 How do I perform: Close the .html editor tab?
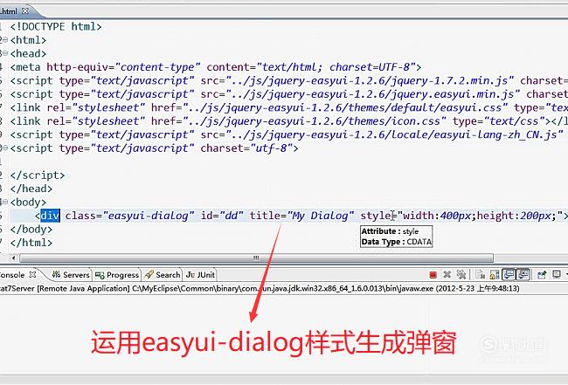click(x=25, y=10)
